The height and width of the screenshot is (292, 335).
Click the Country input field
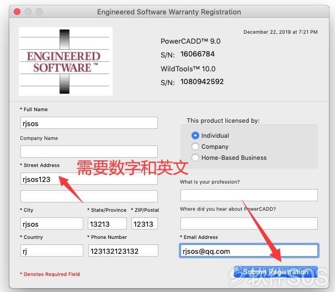(52, 251)
